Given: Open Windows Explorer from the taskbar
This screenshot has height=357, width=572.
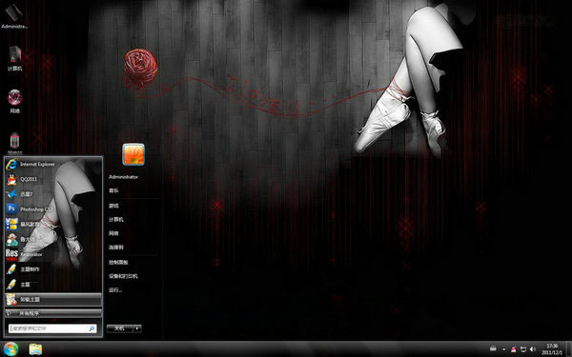Looking at the screenshot, I should 35,349.
